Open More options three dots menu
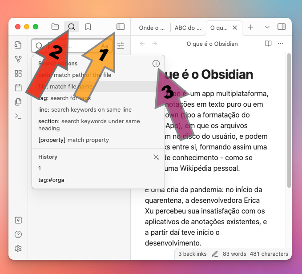302x274 pixels. coord(281,44)
